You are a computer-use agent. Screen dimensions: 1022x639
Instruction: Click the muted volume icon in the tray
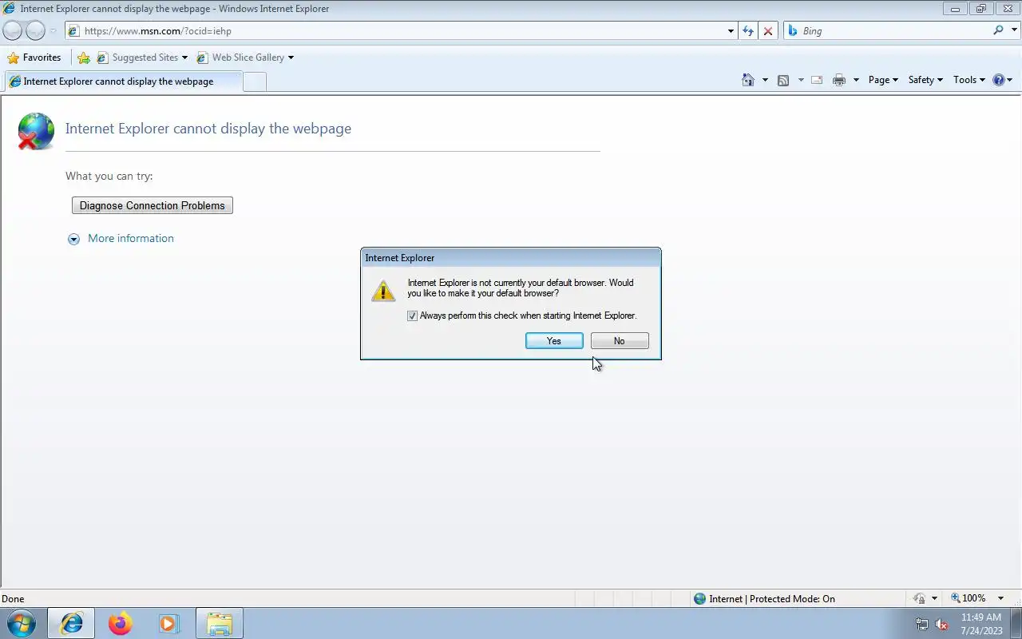942,624
